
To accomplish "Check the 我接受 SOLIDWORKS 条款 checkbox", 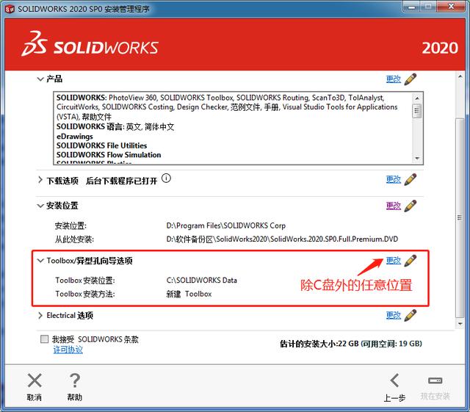I will (x=44, y=339).
